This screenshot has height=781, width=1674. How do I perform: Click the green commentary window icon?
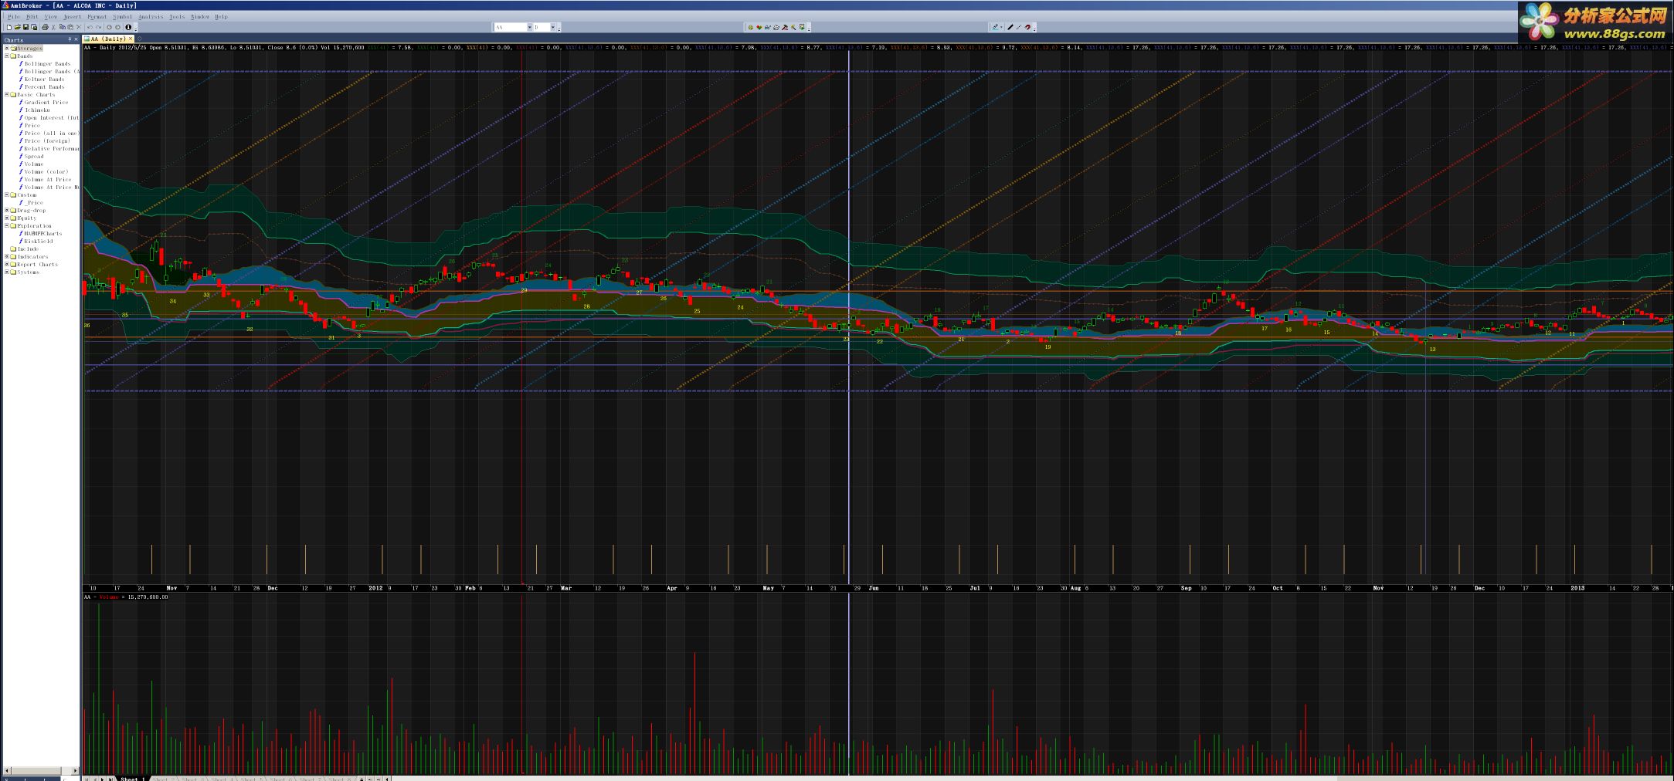tap(802, 27)
